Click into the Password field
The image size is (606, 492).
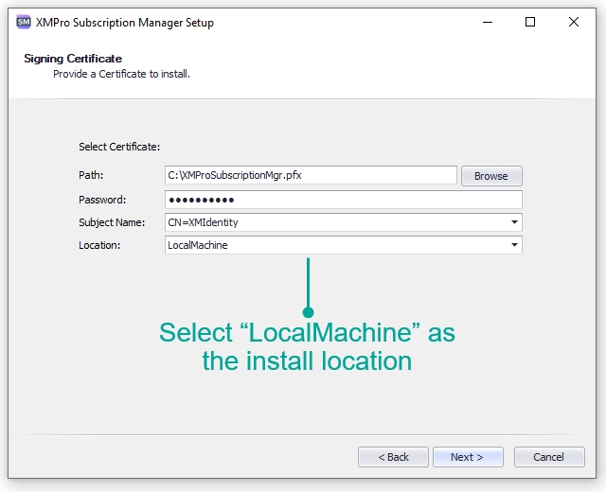[x=343, y=200]
